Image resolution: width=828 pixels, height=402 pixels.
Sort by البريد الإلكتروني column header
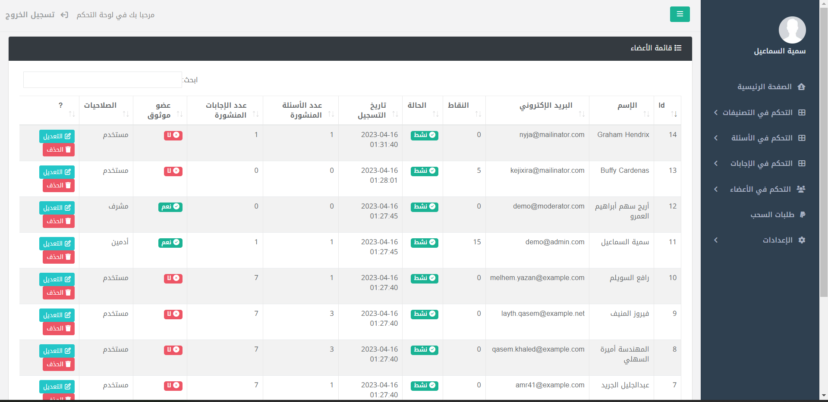[537, 110]
